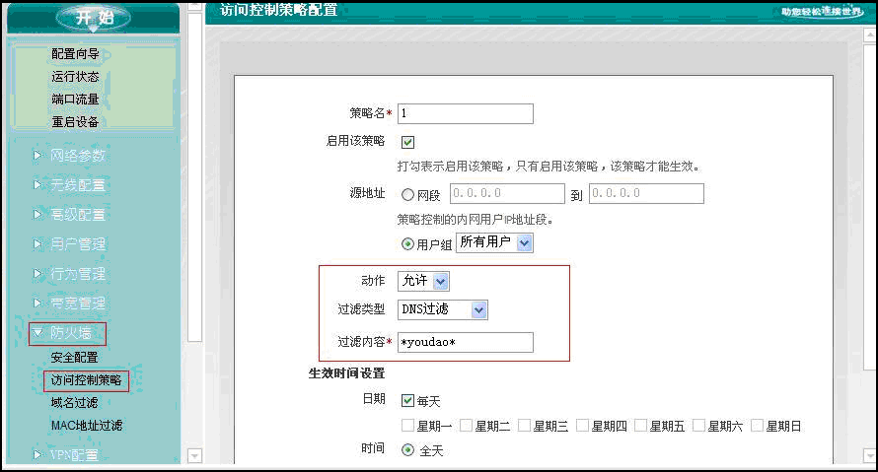
Task: Click the 策略名 policy name field
Action: coord(466,113)
